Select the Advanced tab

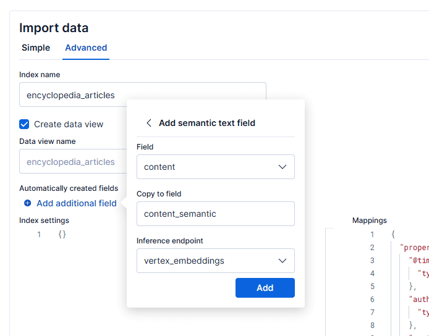coord(86,48)
